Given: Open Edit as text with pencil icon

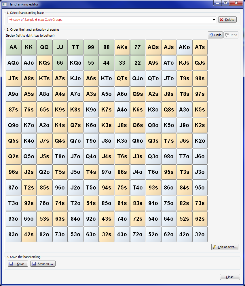Looking at the screenshot, I should 225,247.
